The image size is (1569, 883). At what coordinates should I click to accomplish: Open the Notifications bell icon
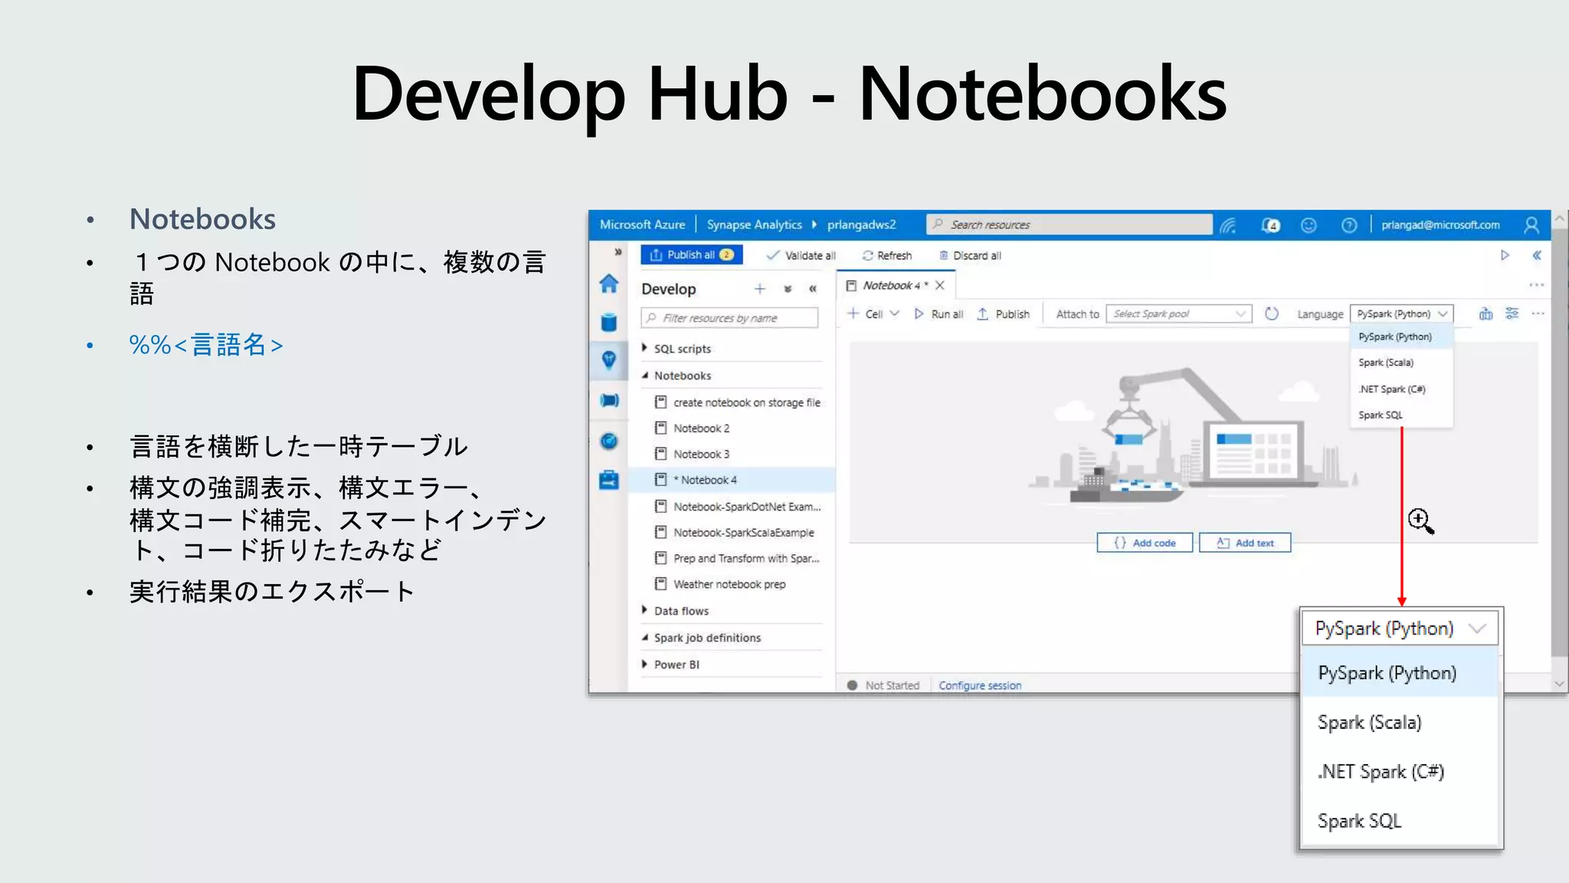coord(1270,225)
